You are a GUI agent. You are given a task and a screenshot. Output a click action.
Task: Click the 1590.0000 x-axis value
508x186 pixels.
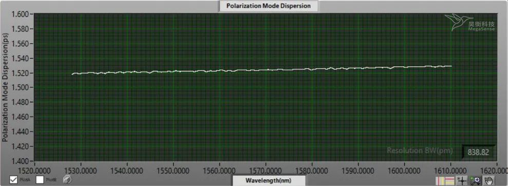click(x=359, y=171)
